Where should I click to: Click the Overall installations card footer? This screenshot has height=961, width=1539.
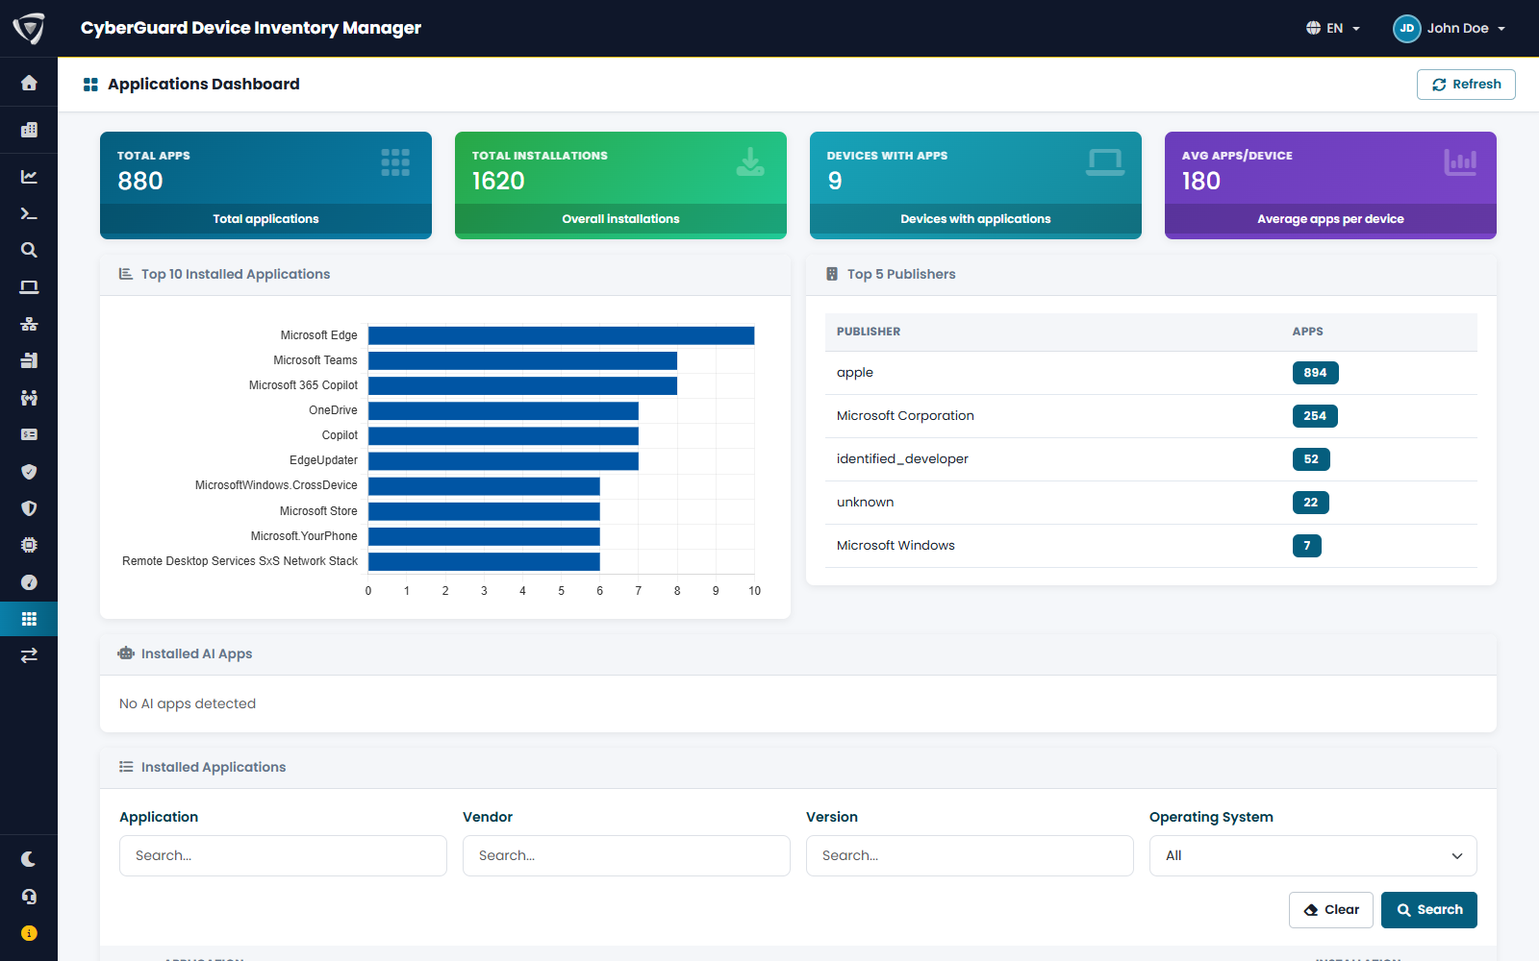[620, 219]
